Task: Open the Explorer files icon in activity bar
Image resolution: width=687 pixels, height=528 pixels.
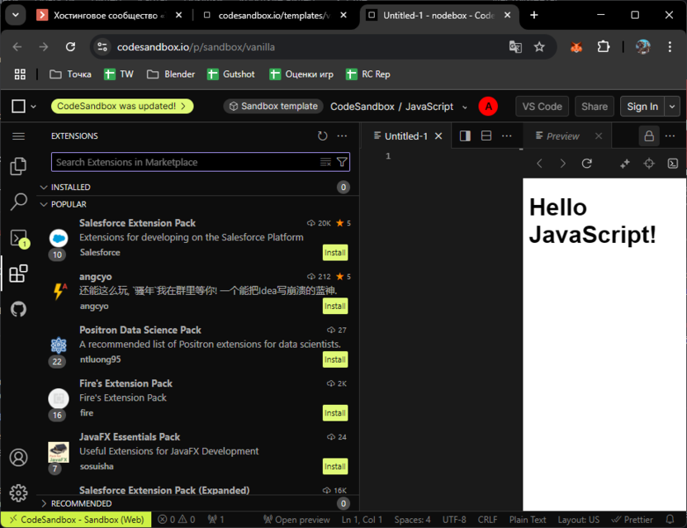Action: (18, 167)
